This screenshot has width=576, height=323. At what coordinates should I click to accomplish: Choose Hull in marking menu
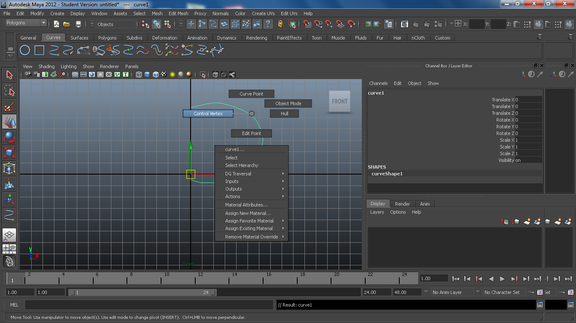(284, 114)
